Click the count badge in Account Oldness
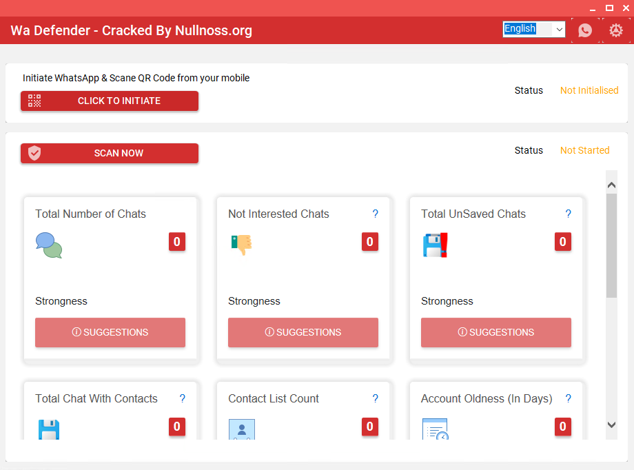This screenshot has width=634, height=470. coord(563,427)
